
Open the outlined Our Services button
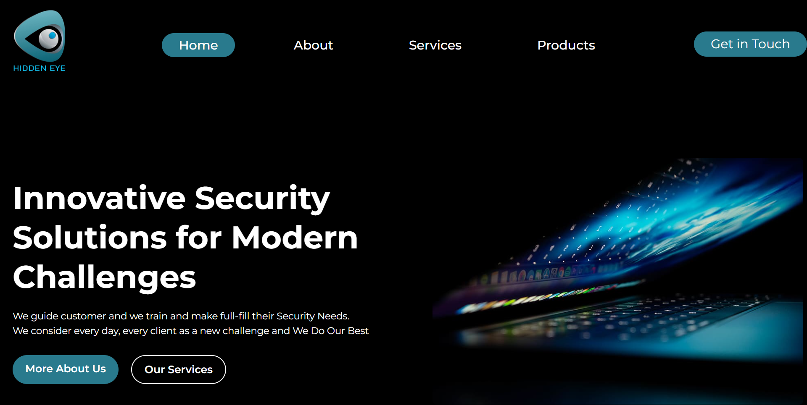(x=179, y=369)
